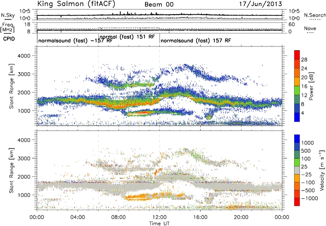Click the '08:00' time tick label
This screenshot has height=226, width=326.
(x=119, y=217)
